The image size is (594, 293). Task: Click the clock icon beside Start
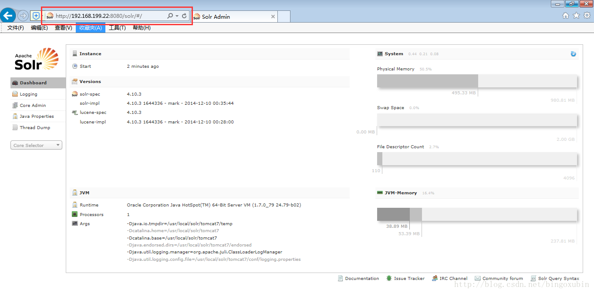[x=75, y=67]
